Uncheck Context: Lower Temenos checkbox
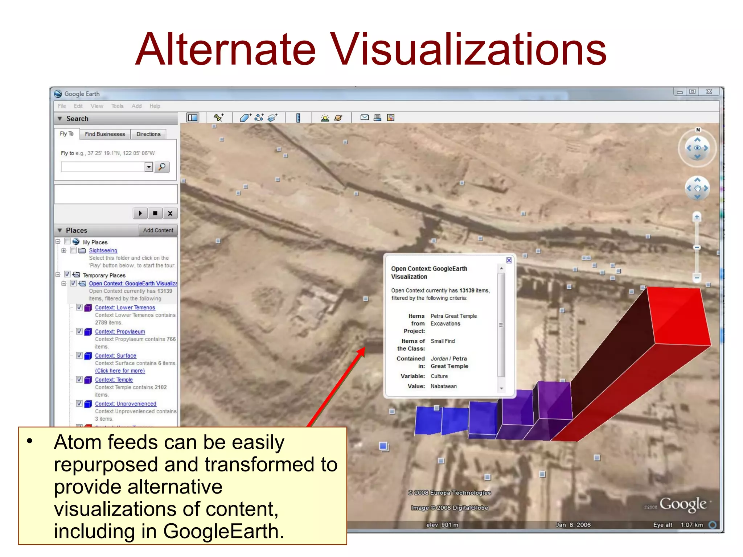The image size is (743, 557). (x=79, y=307)
